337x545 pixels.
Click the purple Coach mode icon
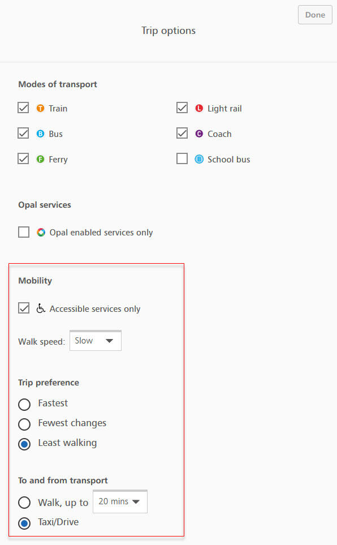point(199,134)
